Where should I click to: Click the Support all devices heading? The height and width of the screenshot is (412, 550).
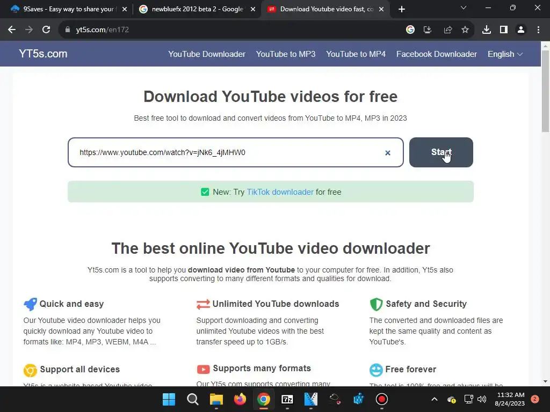click(x=79, y=369)
